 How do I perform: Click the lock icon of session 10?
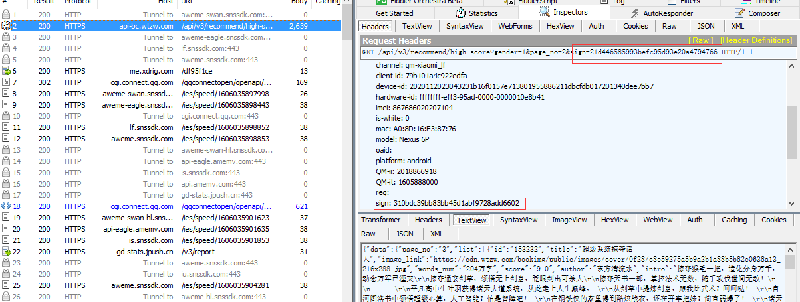pos(7,115)
